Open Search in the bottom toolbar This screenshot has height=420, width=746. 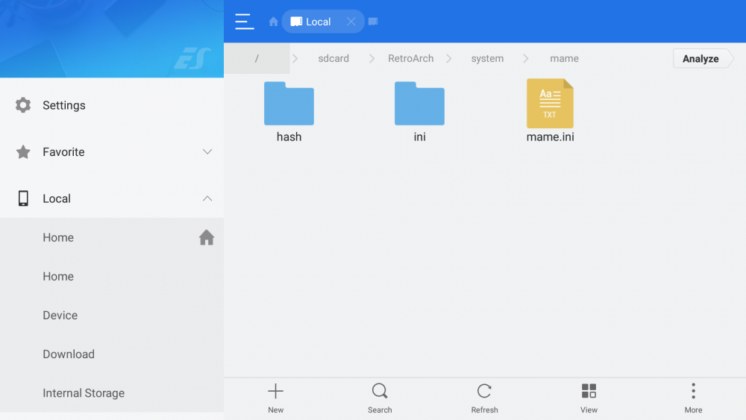click(380, 398)
